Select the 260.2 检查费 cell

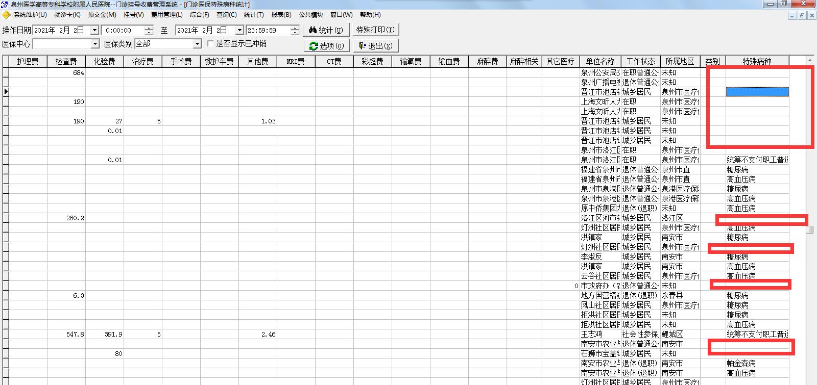[66, 218]
